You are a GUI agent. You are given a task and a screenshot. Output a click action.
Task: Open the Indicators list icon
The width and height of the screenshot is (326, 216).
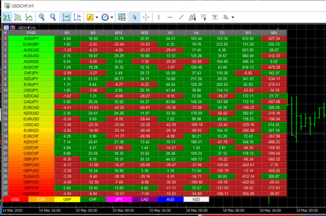[x=90, y=17]
